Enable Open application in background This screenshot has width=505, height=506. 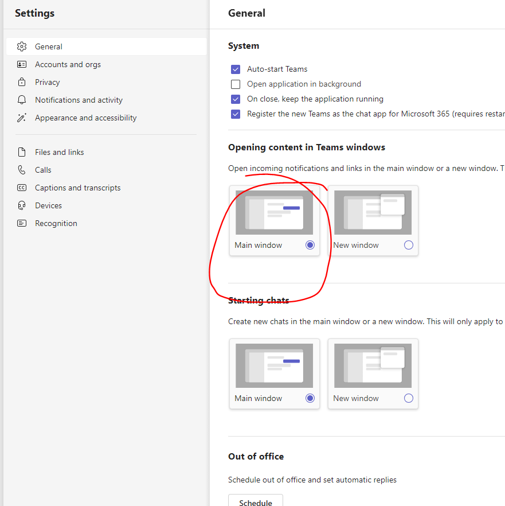click(236, 84)
